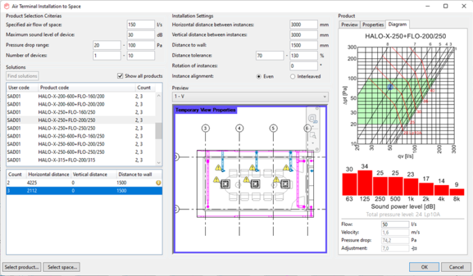
Task: Click distance tolerance upper field showing 130
Action: [x=304, y=56]
